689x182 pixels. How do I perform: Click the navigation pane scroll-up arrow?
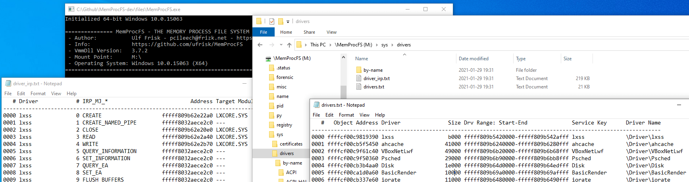[x=343, y=57]
